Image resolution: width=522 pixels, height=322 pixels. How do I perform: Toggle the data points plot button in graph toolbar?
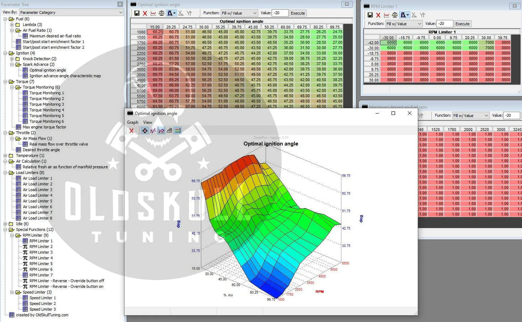(153, 131)
